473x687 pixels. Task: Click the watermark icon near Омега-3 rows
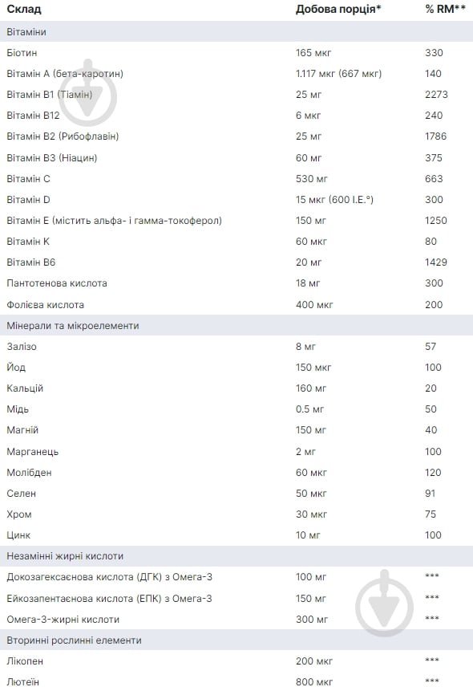pos(384,603)
